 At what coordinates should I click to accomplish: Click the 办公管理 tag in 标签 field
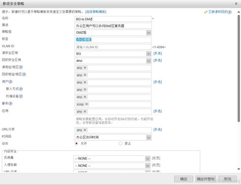coord(84,40)
